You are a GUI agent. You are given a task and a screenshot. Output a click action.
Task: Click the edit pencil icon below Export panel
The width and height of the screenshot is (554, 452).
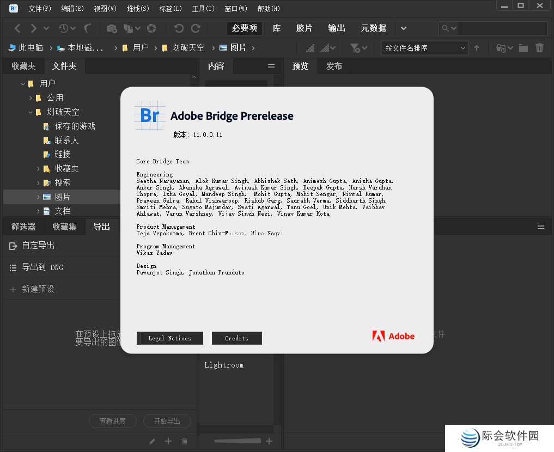pos(151,441)
